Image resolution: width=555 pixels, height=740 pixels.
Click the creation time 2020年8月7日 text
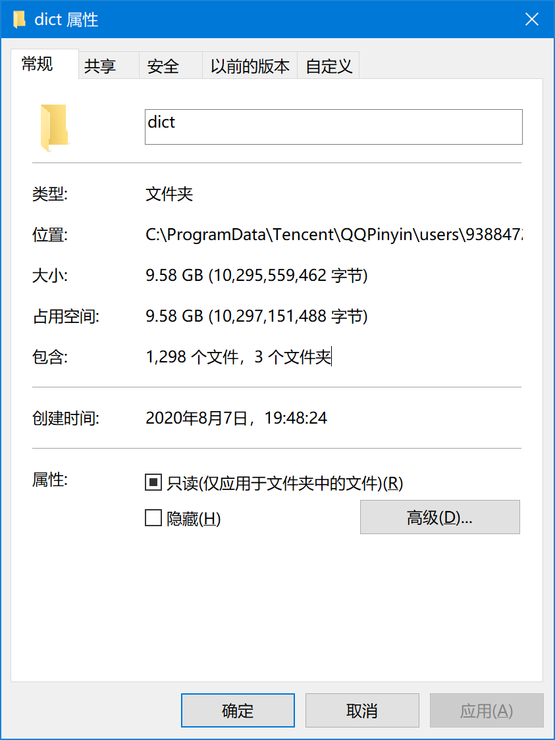point(196,418)
